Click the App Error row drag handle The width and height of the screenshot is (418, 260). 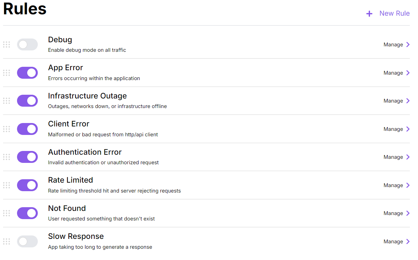pos(6,73)
